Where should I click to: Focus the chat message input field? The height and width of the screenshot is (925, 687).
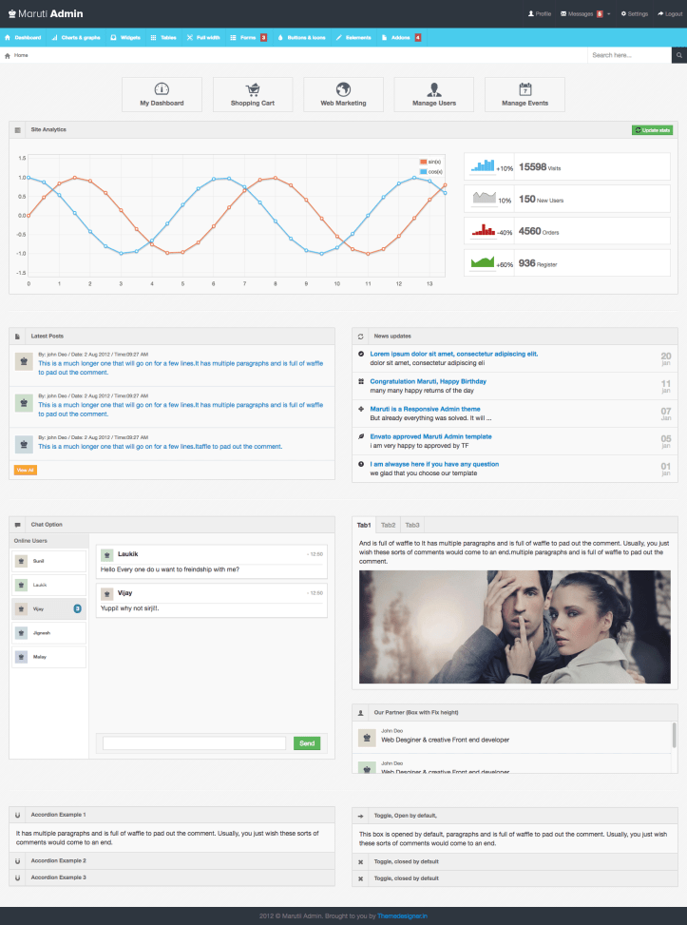click(194, 743)
